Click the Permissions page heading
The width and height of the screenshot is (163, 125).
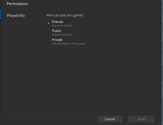click(17, 4)
